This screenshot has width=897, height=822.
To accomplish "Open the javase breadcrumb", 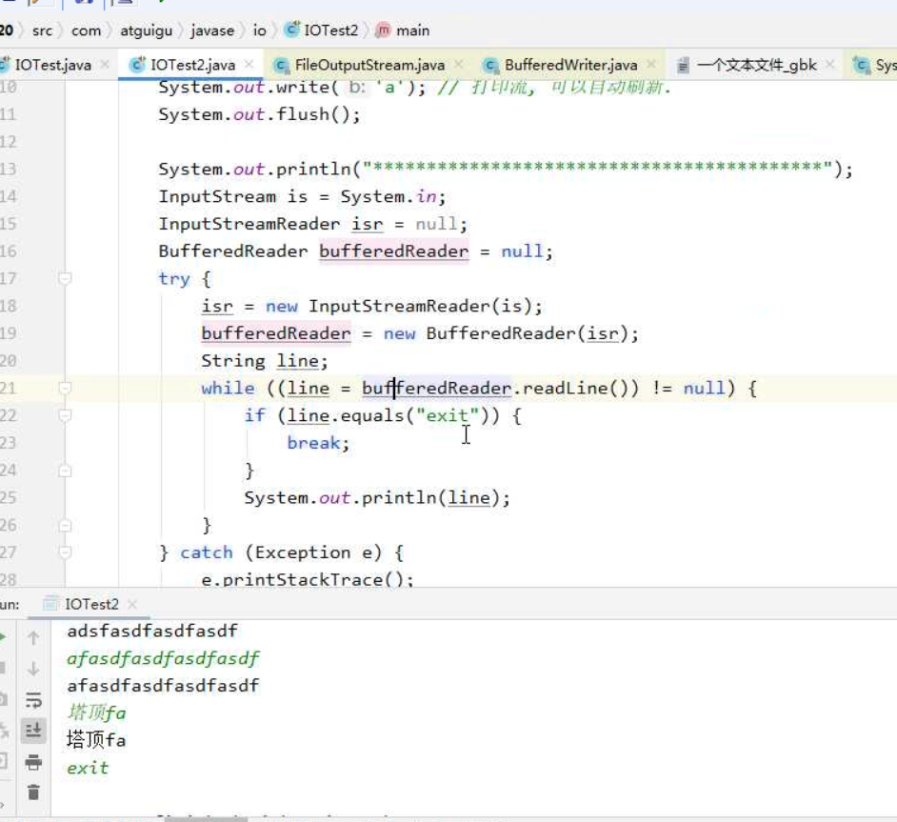I will (x=212, y=30).
